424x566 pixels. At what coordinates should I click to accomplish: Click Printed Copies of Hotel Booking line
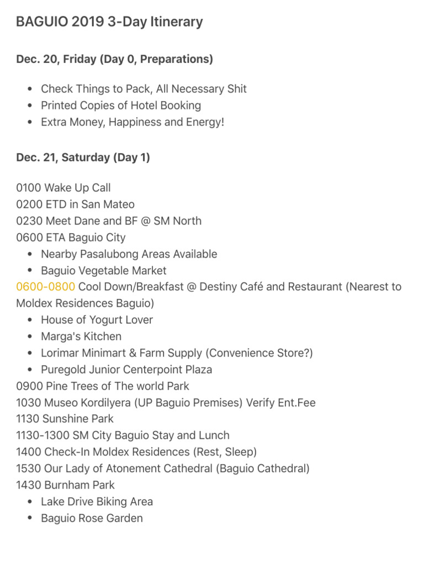(x=121, y=106)
